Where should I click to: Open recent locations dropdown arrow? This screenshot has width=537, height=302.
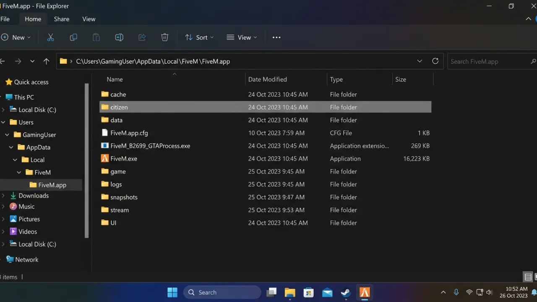click(x=32, y=61)
